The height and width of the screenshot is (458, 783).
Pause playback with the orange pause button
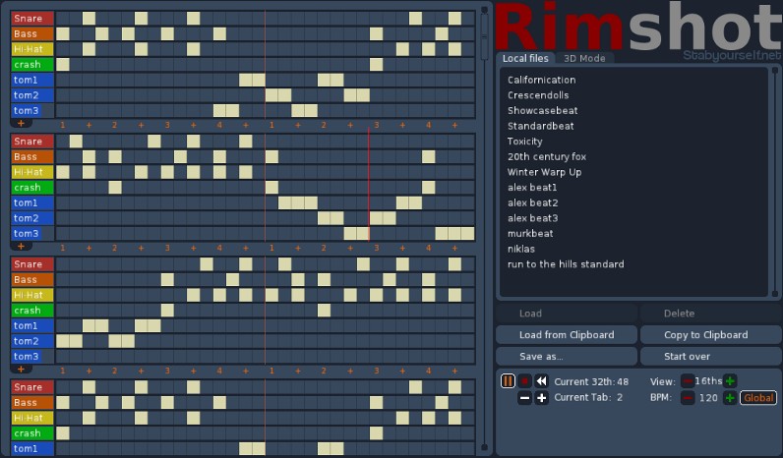point(508,381)
